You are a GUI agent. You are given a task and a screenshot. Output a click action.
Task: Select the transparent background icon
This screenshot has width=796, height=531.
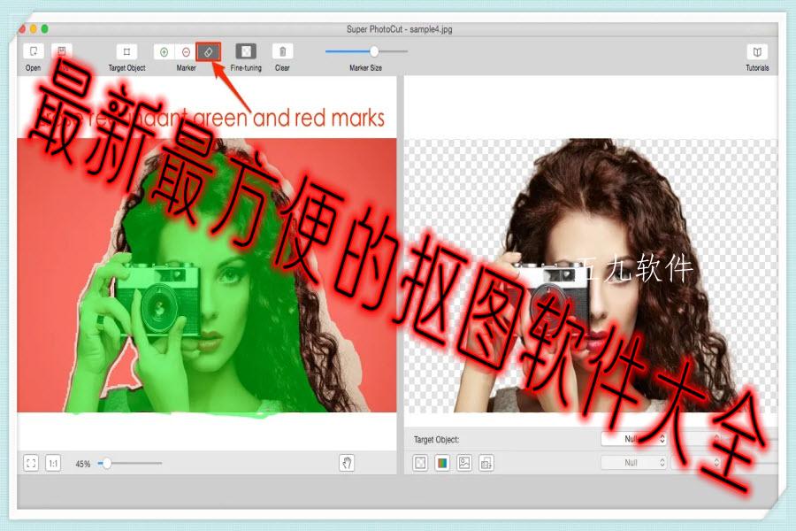pyautogui.click(x=421, y=462)
